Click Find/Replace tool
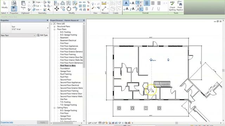 coord(180,6)
